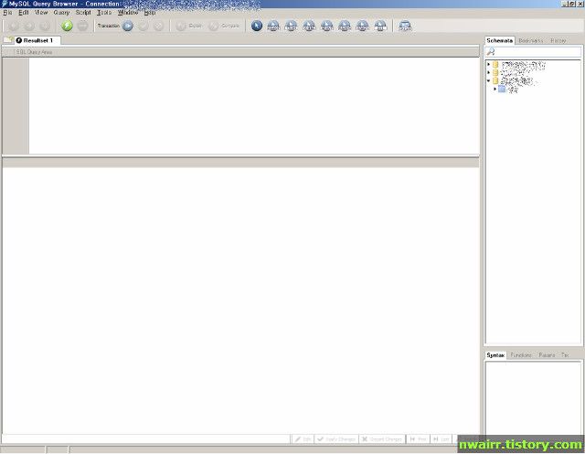Select the GROUP clause builder icon

click(x=327, y=26)
